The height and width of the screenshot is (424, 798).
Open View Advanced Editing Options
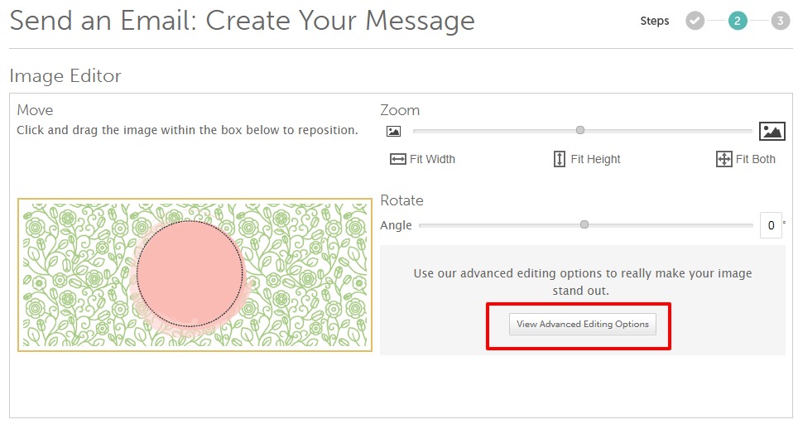pyautogui.click(x=582, y=325)
